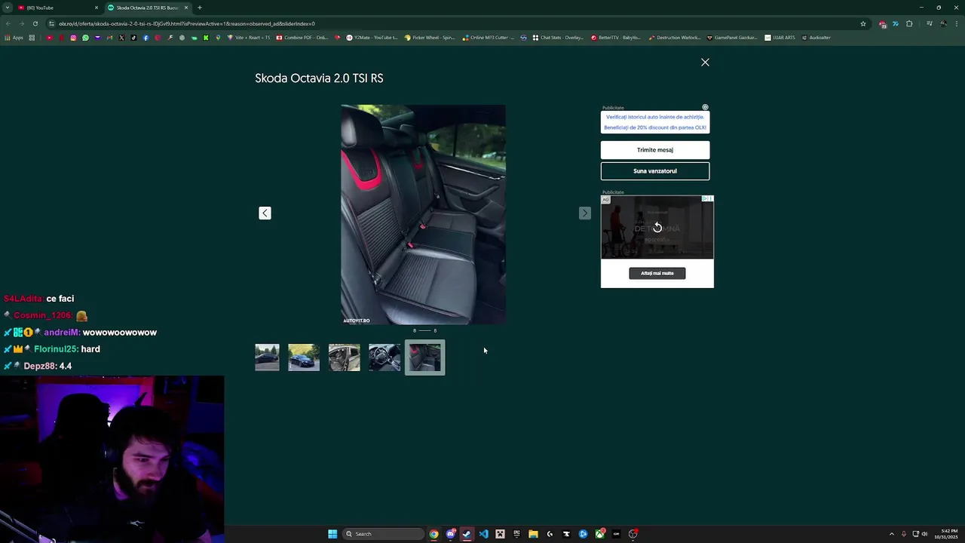Open Steam from the taskbar
The width and height of the screenshot is (965, 543).
point(467,534)
